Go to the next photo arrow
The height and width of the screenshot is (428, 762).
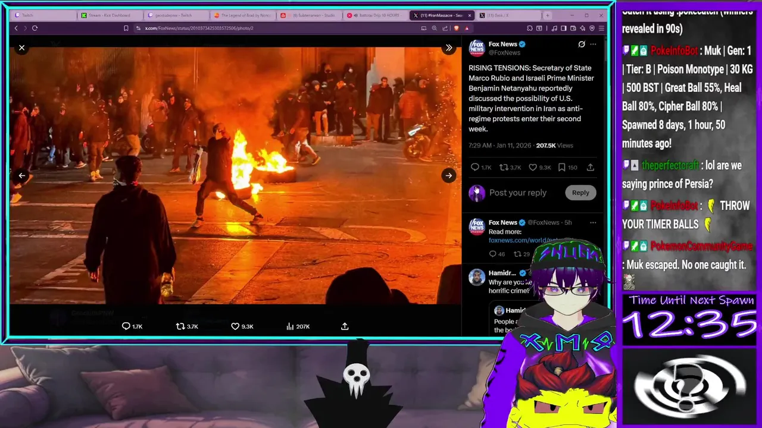pyautogui.click(x=449, y=175)
